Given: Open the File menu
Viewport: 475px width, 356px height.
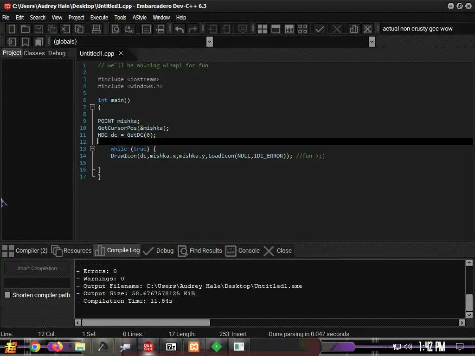Looking at the screenshot, I should (6, 18).
